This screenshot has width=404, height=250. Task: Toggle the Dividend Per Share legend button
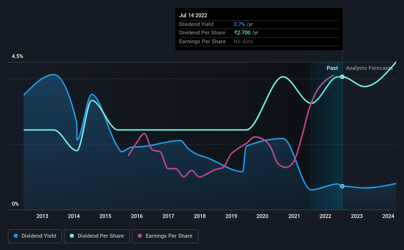coord(97,236)
